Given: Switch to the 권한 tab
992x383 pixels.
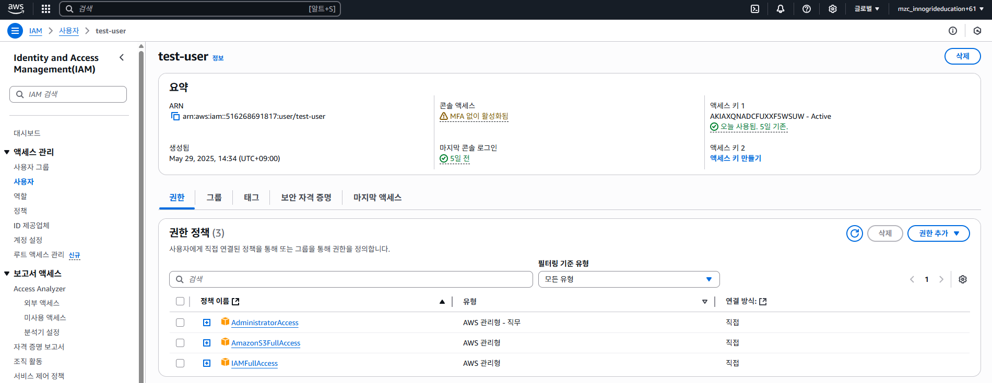Looking at the screenshot, I should 177,197.
